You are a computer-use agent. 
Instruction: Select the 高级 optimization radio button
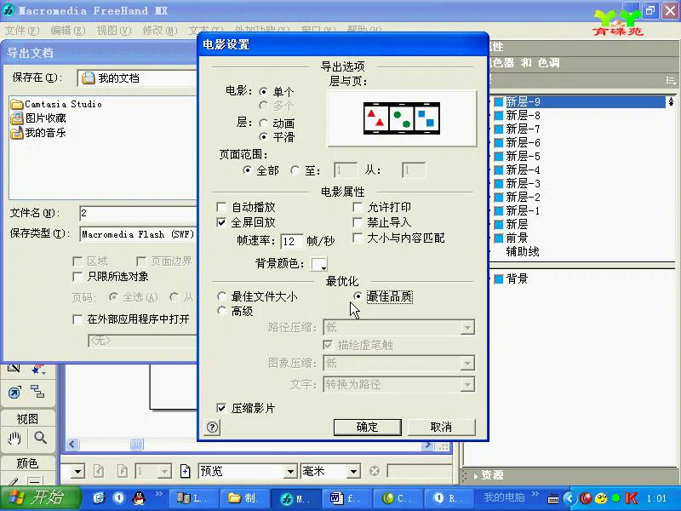point(222,311)
